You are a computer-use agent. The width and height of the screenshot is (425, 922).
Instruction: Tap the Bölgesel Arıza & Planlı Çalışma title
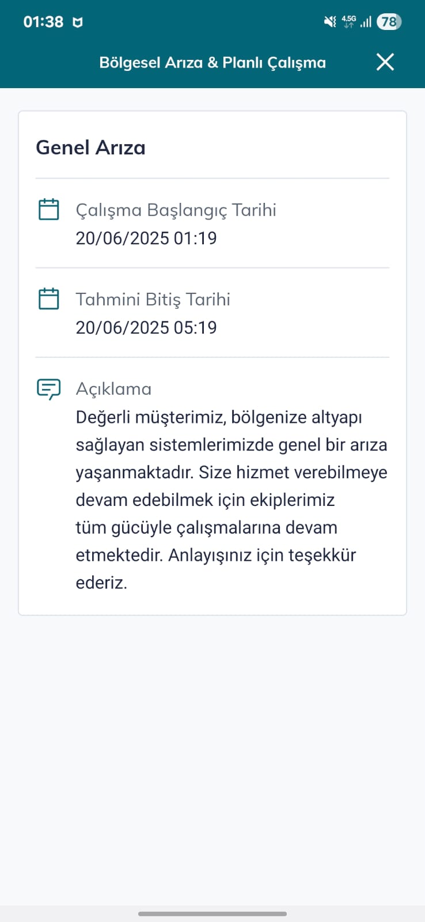coord(212,62)
